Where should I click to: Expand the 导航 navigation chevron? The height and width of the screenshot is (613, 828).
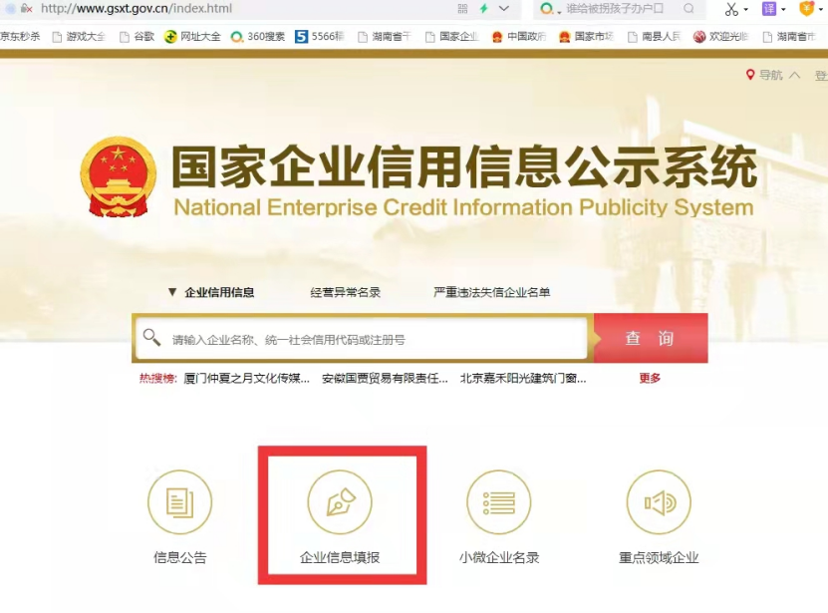795,75
